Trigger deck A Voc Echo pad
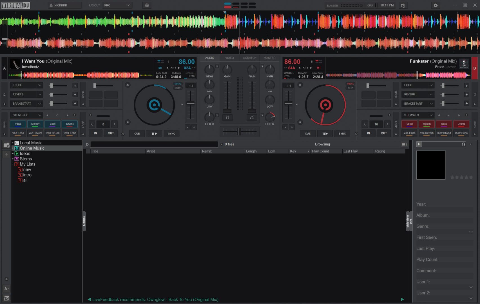This screenshot has width=480, height=304. click(x=18, y=133)
